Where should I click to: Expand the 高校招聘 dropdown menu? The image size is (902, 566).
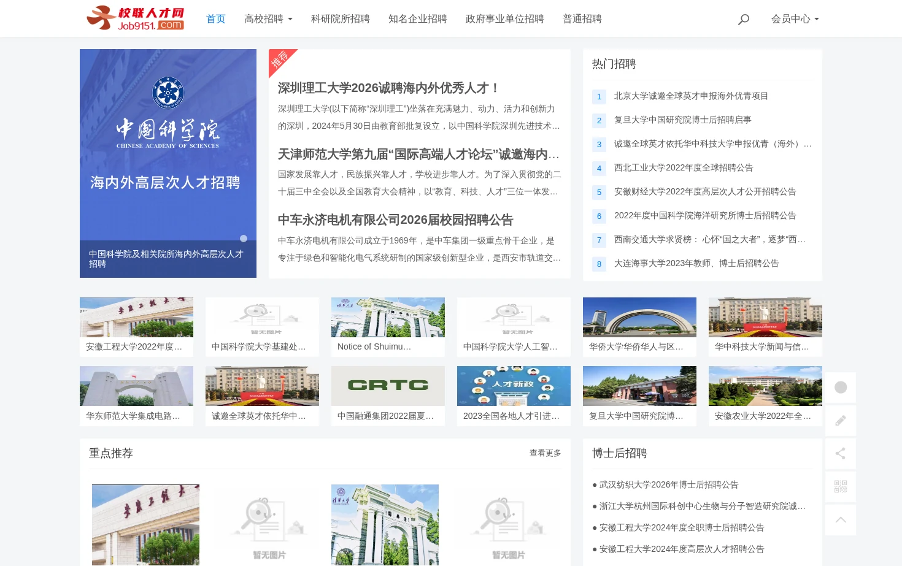click(268, 19)
